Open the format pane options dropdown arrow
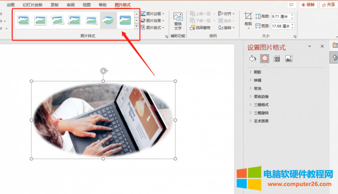338x194 pixels. click(x=310, y=46)
